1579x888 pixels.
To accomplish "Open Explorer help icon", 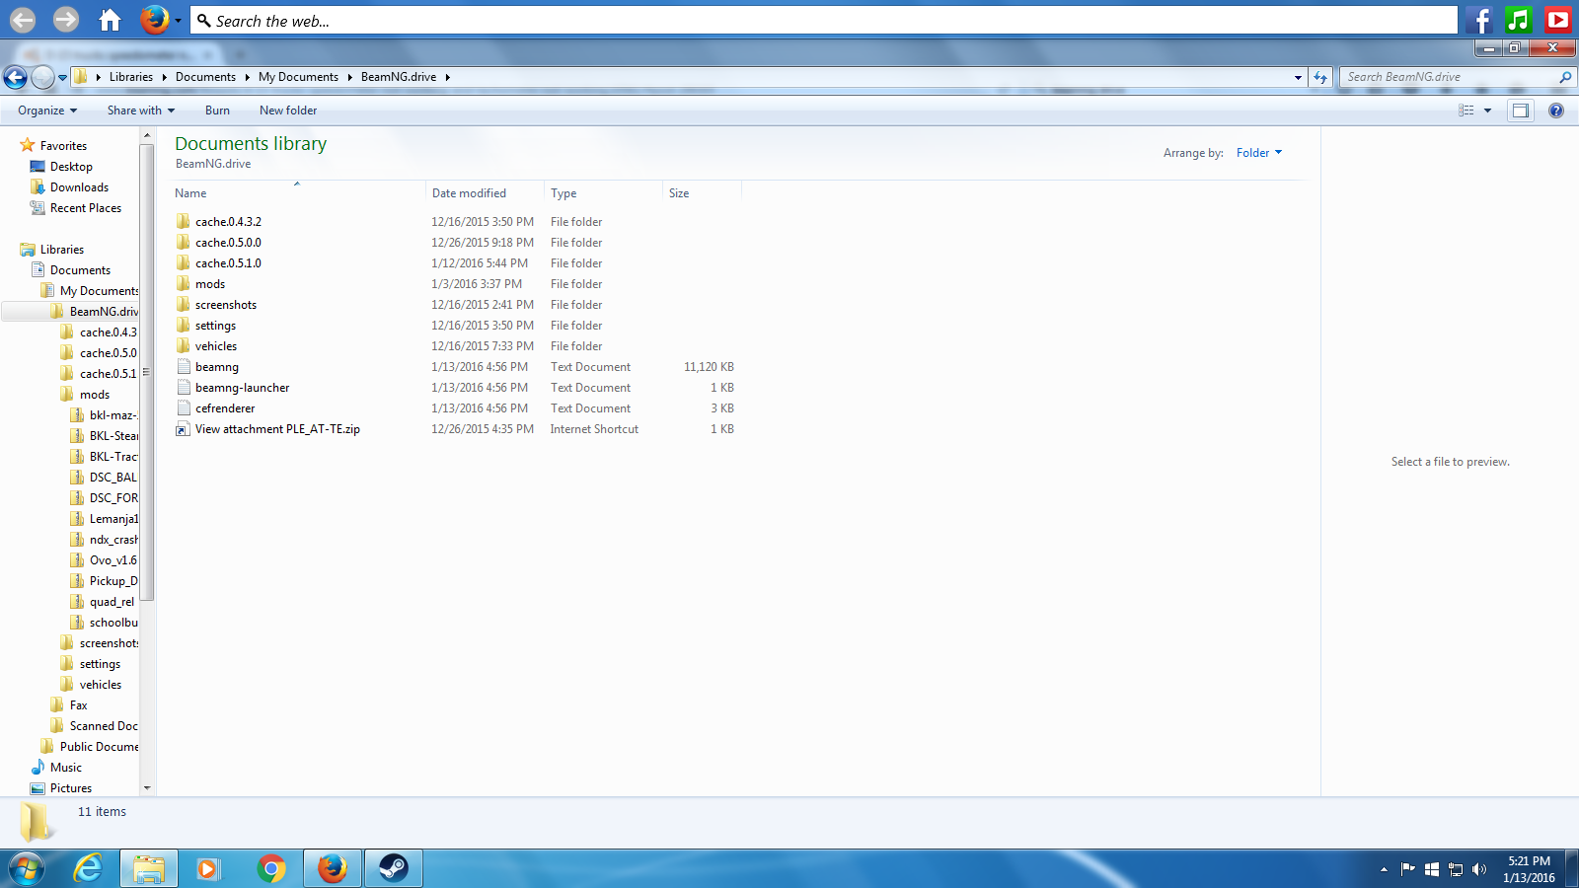I will [x=1556, y=111].
